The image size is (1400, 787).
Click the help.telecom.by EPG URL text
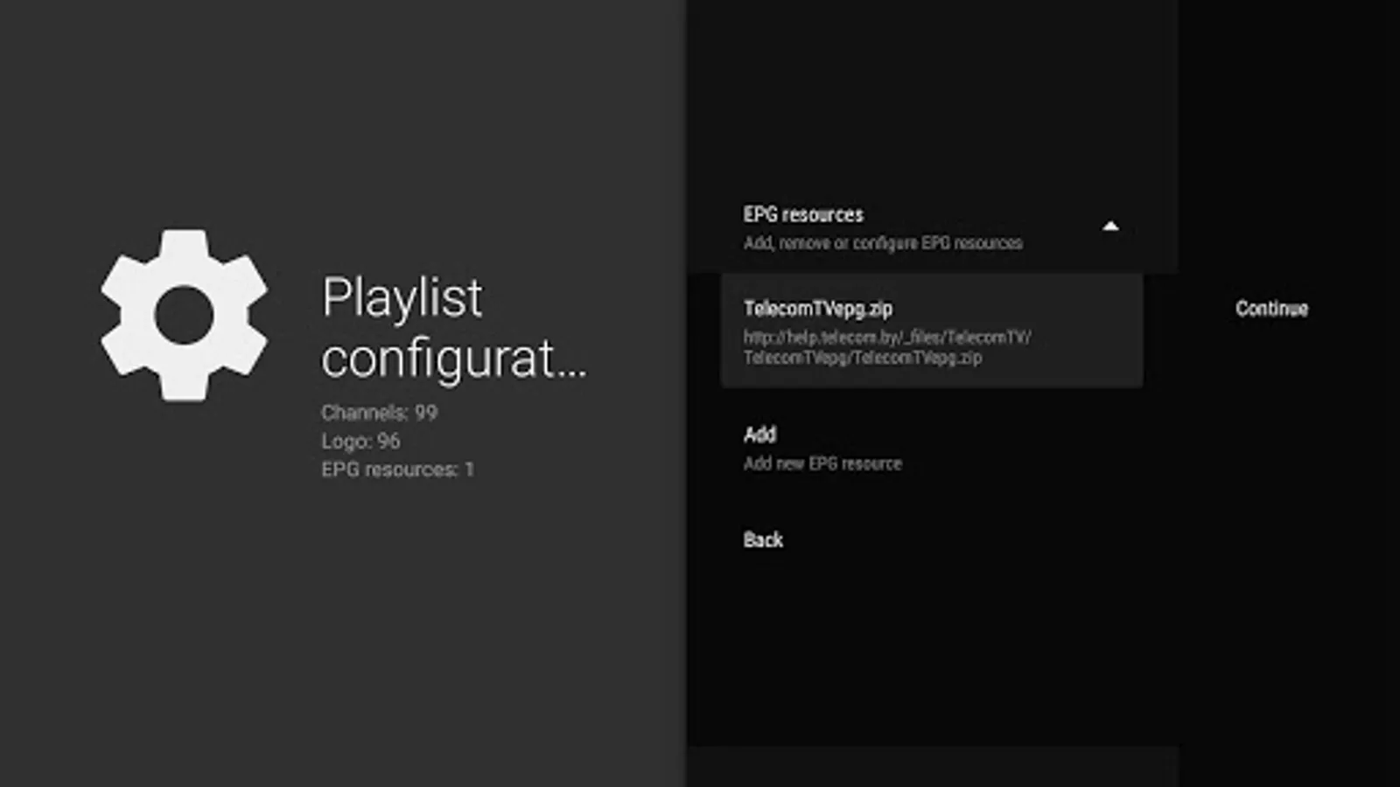point(887,347)
